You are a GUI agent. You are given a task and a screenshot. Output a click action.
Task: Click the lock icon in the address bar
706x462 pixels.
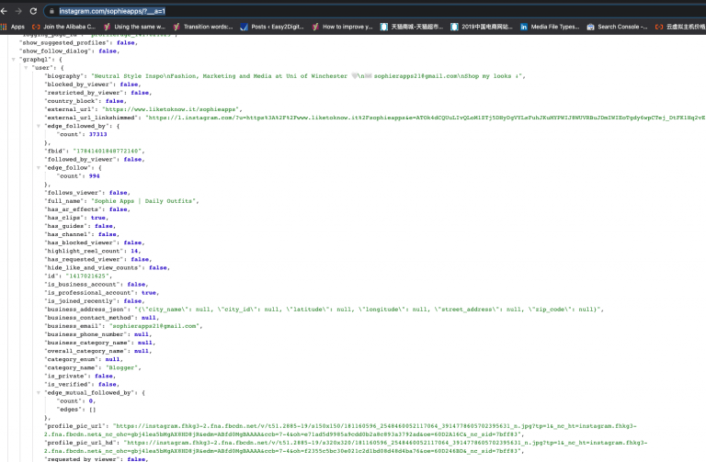pyautogui.click(x=51, y=11)
